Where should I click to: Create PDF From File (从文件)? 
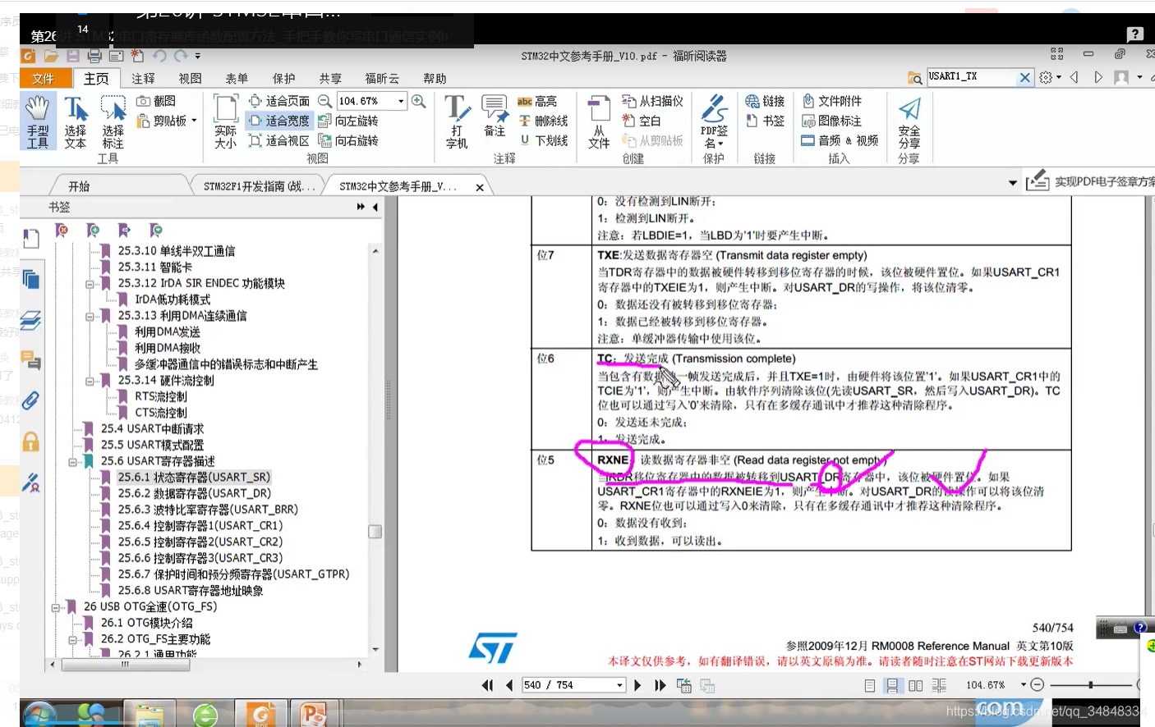click(599, 121)
